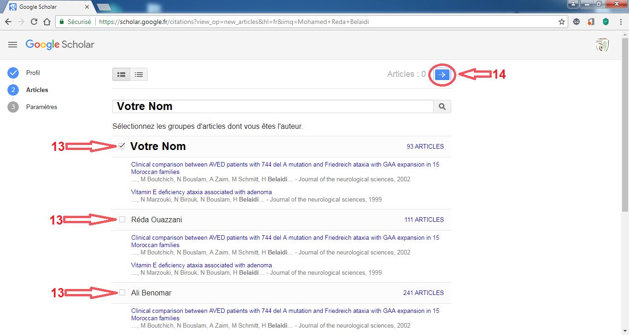The image size is (629, 335).
Task: Open the Google Scholar hamburger menu
Action: [x=13, y=45]
